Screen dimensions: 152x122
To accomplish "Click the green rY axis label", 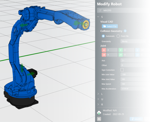I will 121,55.
